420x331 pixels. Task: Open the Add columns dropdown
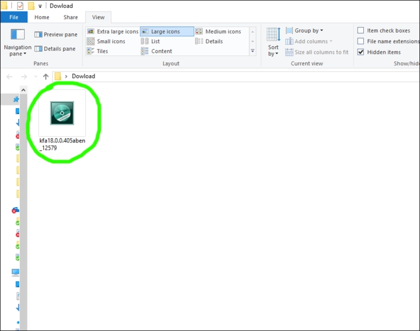(309, 41)
